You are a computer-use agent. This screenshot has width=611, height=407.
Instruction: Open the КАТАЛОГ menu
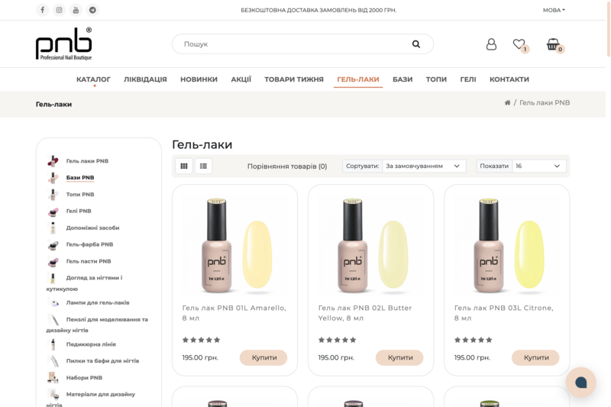(x=93, y=79)
